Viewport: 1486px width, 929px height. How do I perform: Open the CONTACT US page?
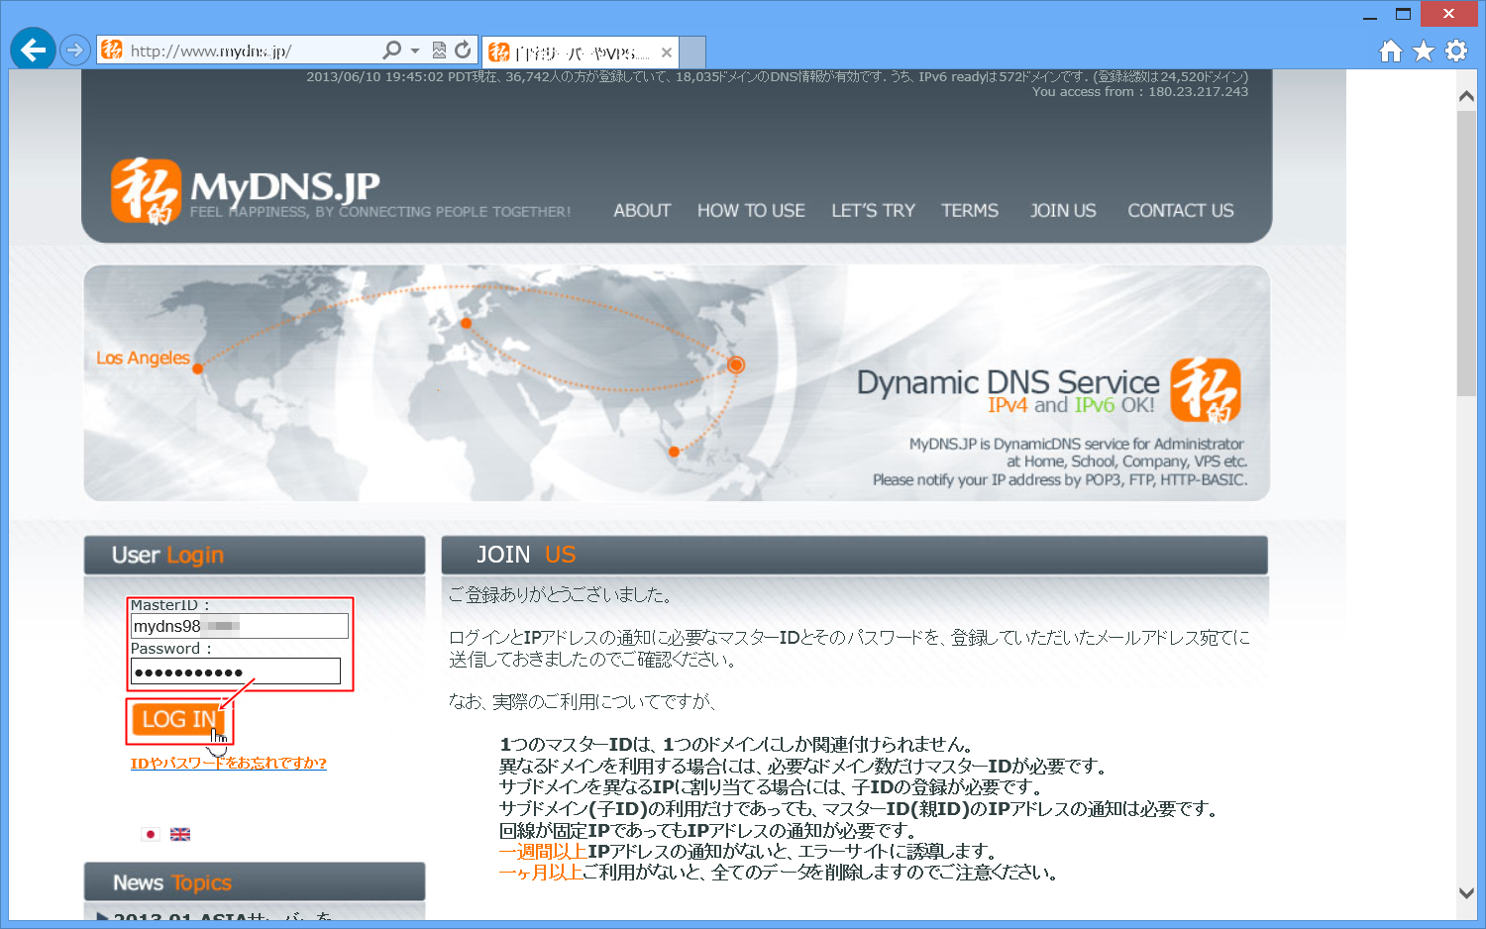tap(1180, 211)
